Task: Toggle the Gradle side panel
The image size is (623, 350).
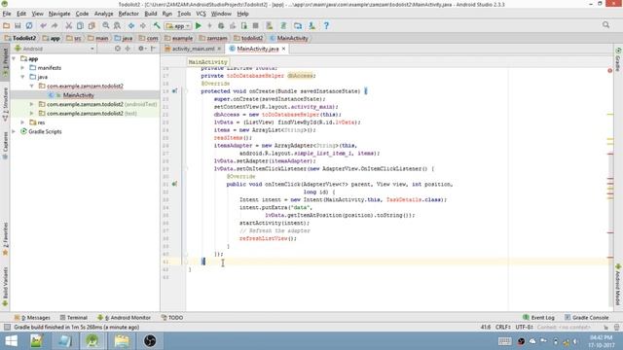Action: [x=618, y=59]
